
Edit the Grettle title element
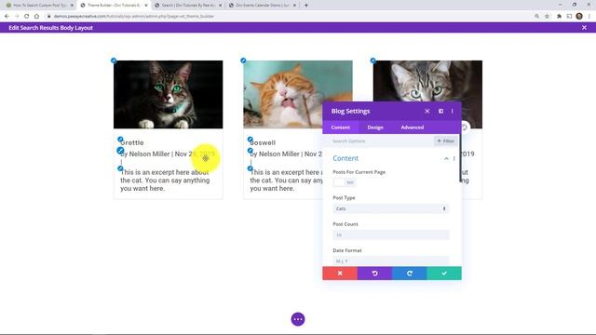click(120, 140)
